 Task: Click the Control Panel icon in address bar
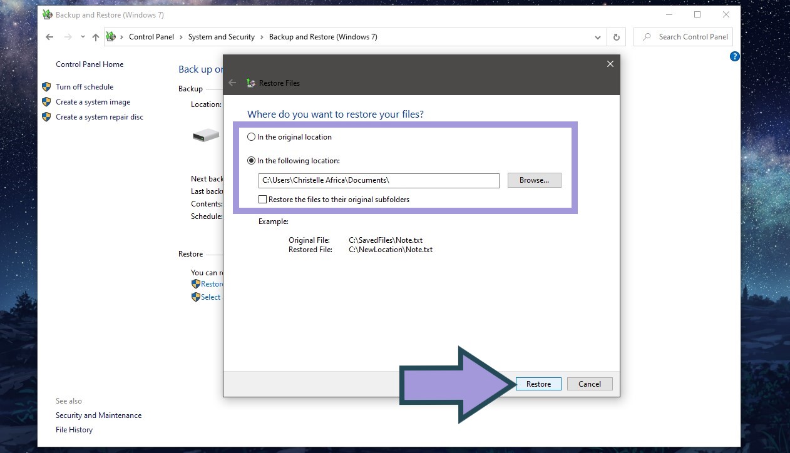pyautogui.click(x=111, y=37)
